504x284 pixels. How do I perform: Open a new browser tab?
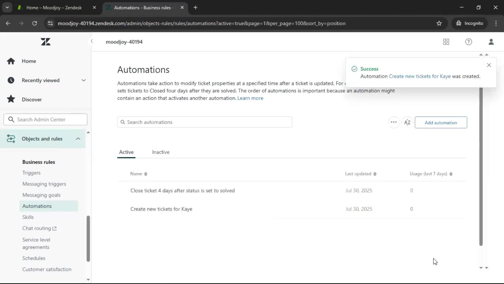(x=195, y=8)
